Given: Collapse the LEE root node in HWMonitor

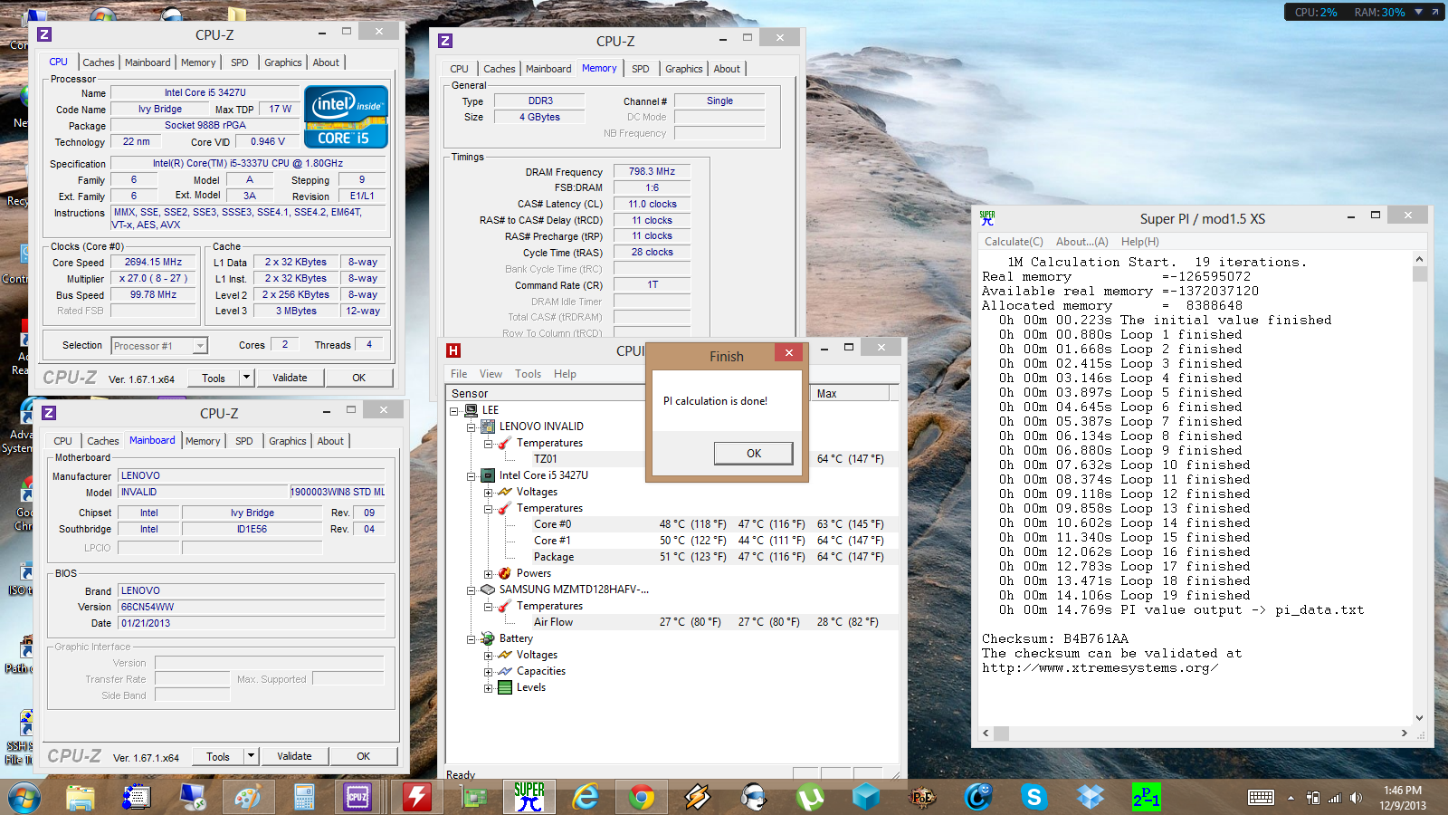Looking at the screenshot, I should click(x=454, y=410).
